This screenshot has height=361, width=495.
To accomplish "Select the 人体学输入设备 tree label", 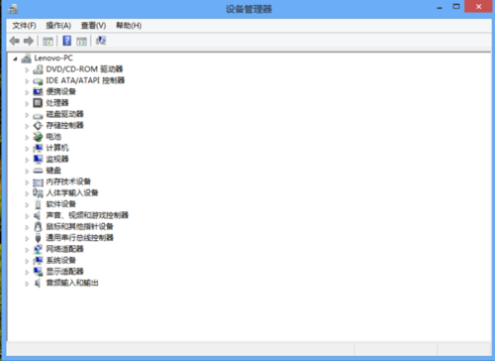I will coord(72,192).
